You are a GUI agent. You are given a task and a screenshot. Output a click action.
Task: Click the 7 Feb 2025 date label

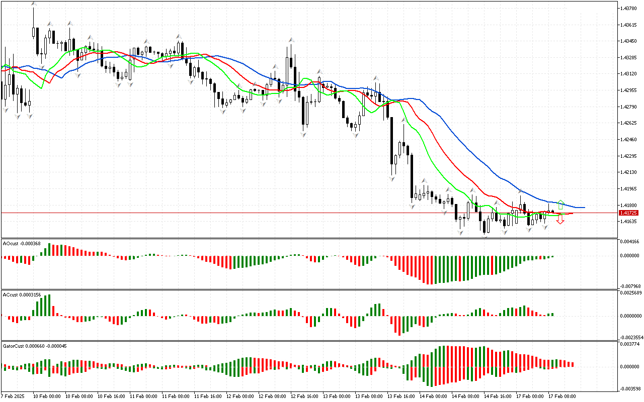coord(12,396)
